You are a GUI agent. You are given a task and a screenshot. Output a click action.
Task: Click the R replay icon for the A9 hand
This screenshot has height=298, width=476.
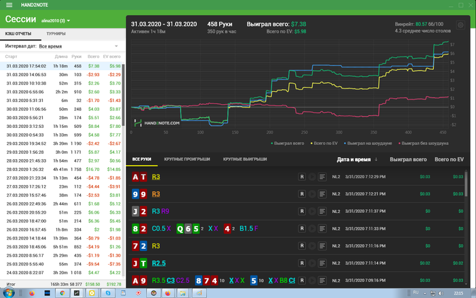pos(302,280)
